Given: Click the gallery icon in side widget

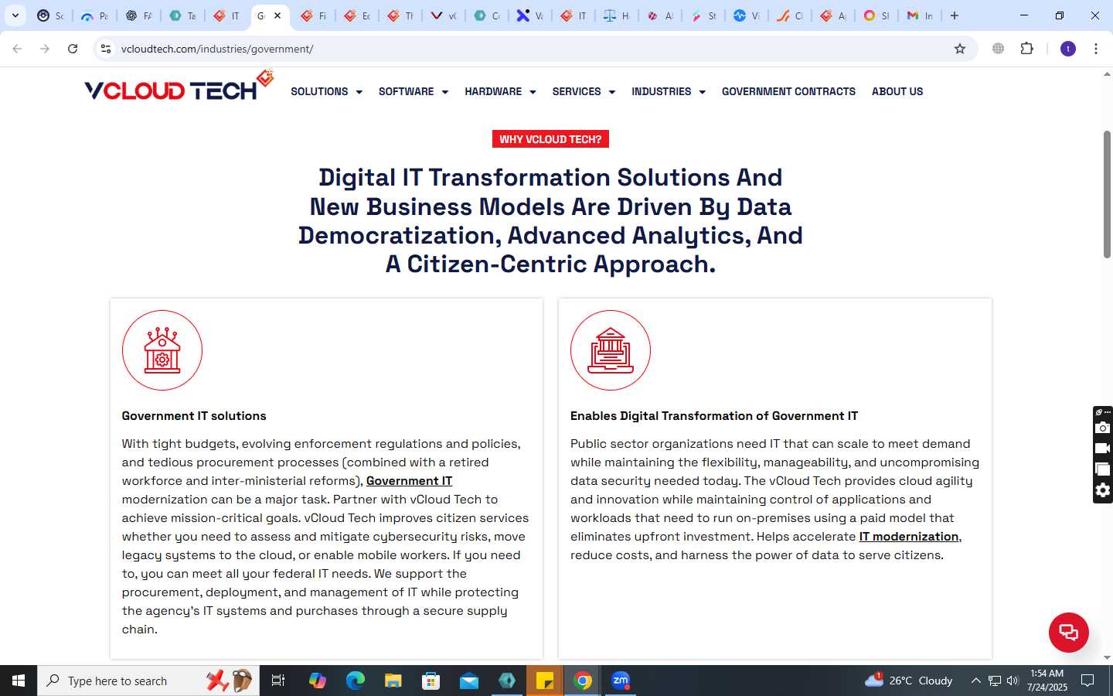Looking at the screenshot, I should tap(1103, 469).
